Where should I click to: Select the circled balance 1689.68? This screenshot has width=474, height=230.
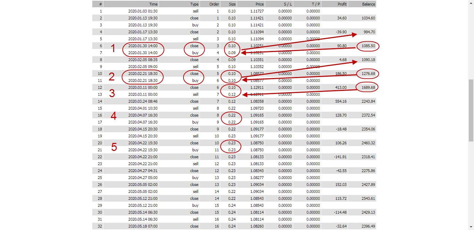pyautogui.click(x=368, y=87)
